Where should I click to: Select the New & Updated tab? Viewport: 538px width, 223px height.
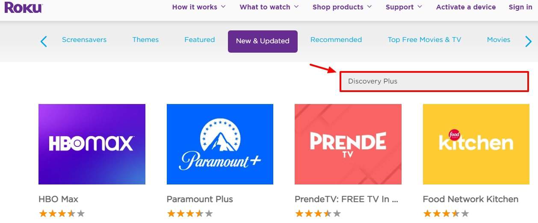pos(263,41)
